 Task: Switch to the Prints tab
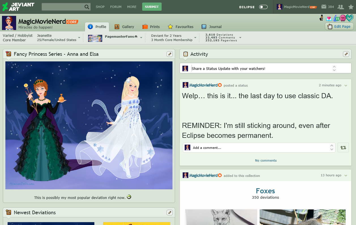[x=151, y=27]
